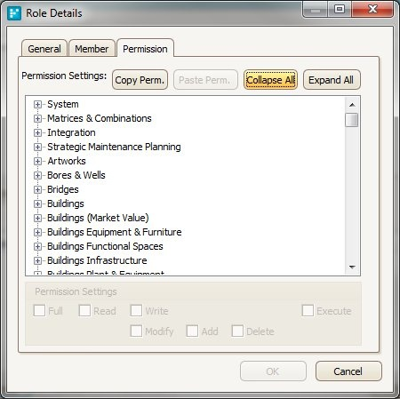Open the Member tab

92,49
